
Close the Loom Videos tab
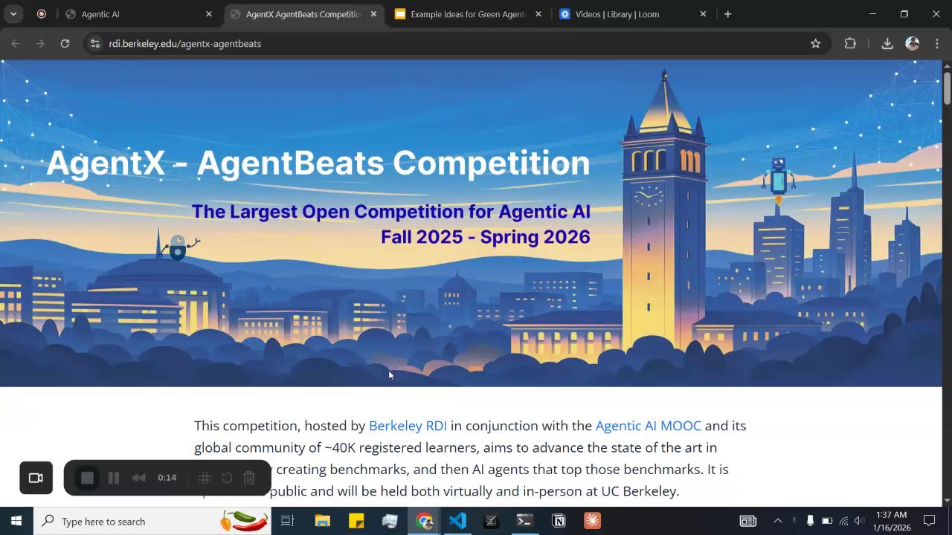click(x=703, y=14)
